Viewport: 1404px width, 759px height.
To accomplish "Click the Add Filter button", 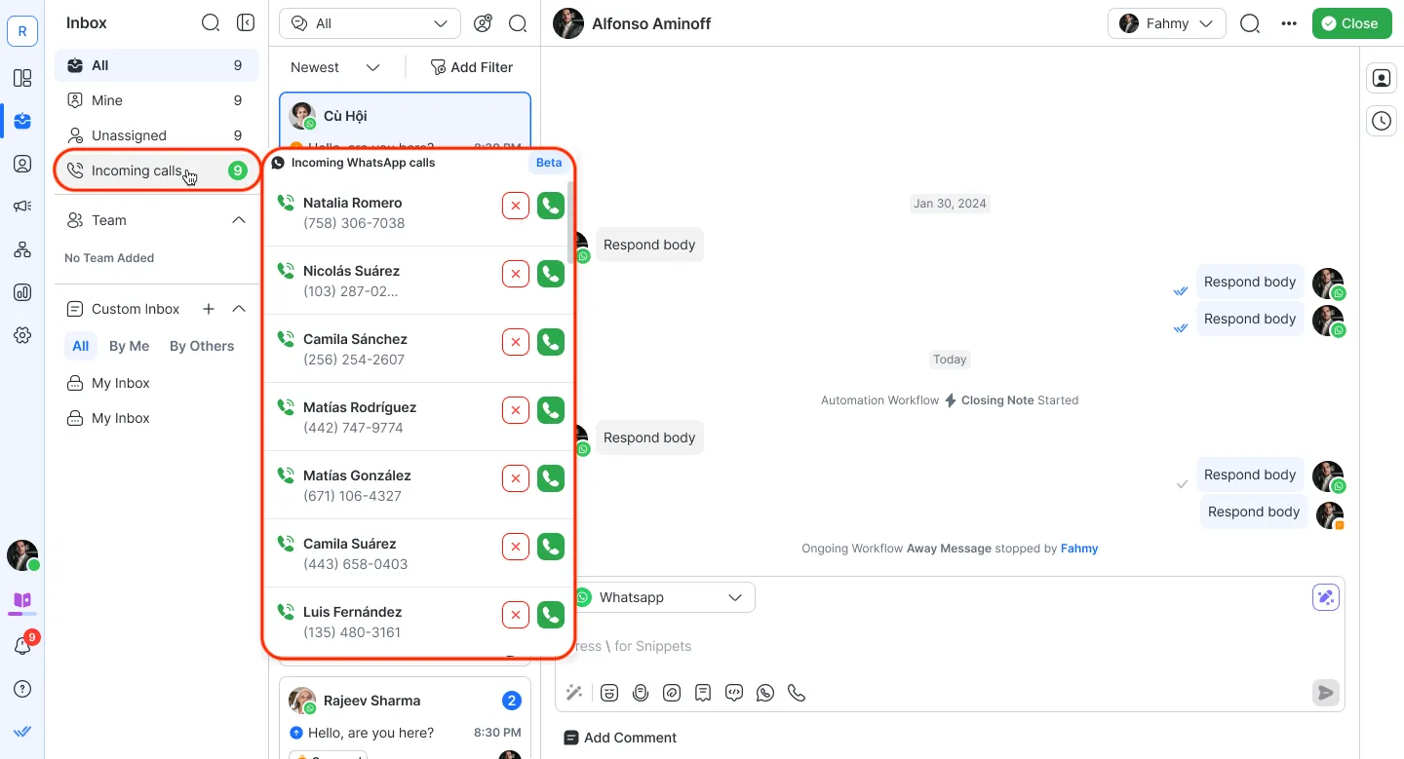I will pos(472,67).
